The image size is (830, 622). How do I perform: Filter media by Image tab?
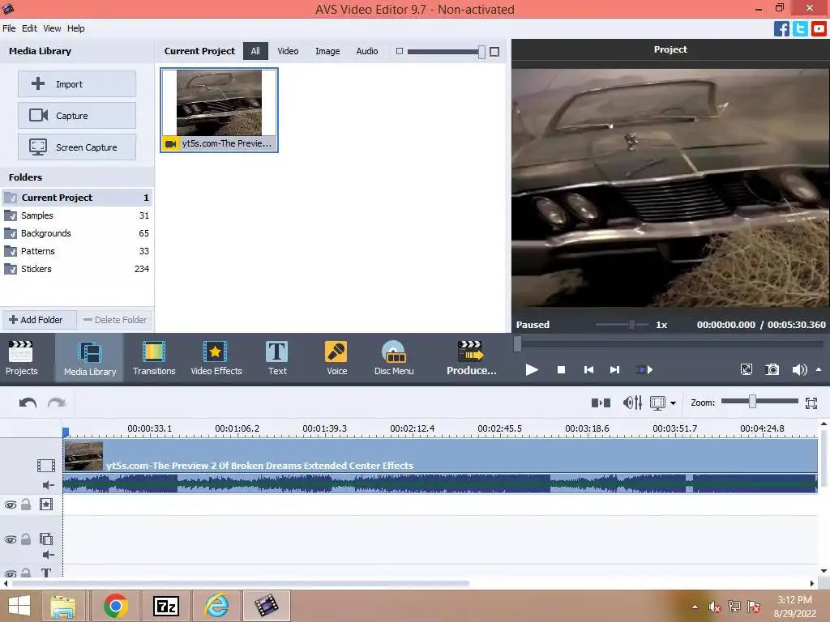point(327,51)
